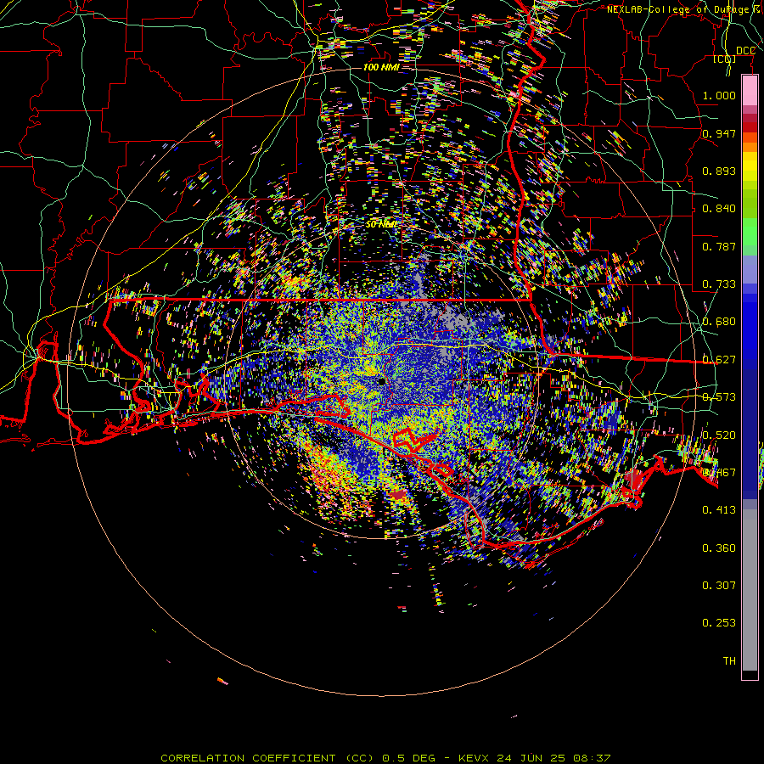
Task: Select the 0.733 scale value
Action: coord(719,284)
